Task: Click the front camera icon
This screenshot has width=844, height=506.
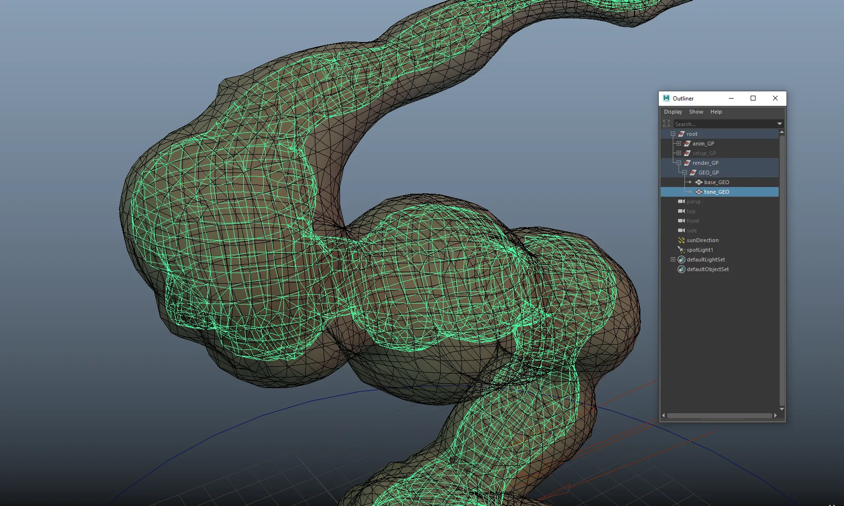Action: pyautogui.click(x=681, y=221)
